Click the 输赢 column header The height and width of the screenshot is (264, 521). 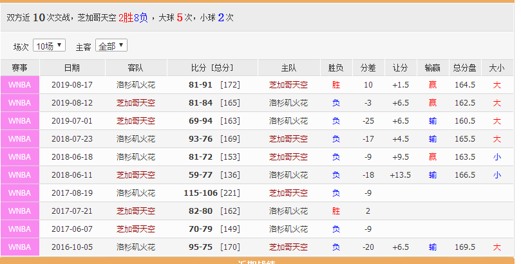[x=433, y=68]
